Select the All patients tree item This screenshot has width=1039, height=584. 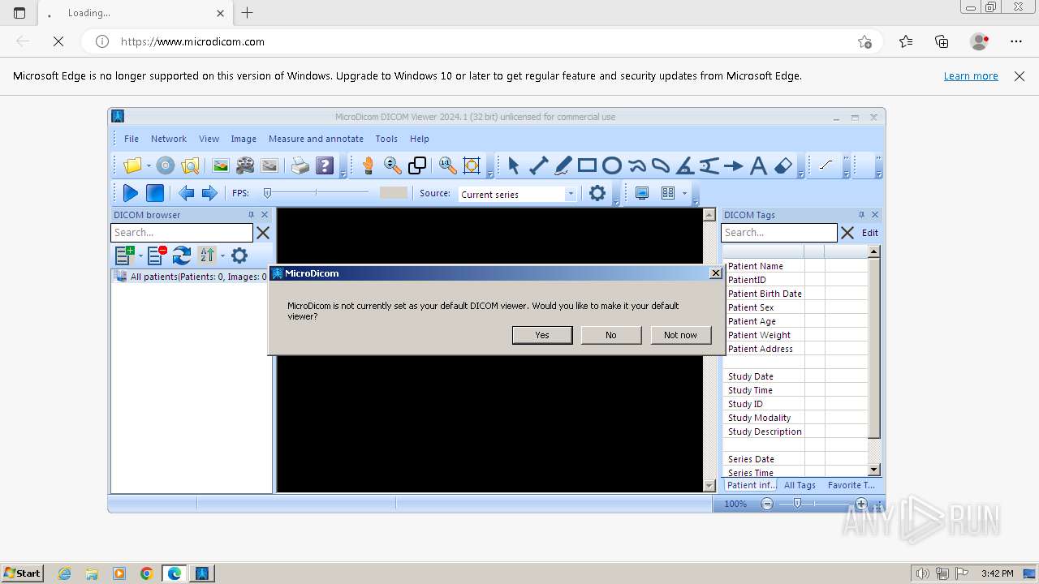pyautogui.click(x=192, y=277)
